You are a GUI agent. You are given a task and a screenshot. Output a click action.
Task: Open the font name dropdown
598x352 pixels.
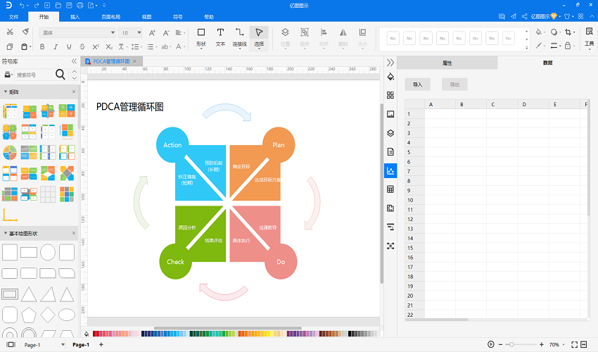pyautogui.click(x=77, y=33)
